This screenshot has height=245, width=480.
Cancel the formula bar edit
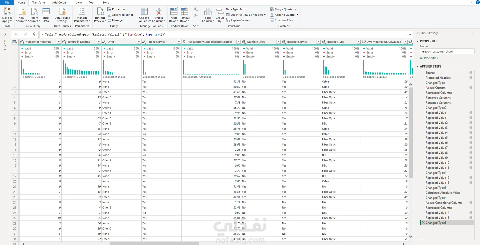click(x=16, y=34)
